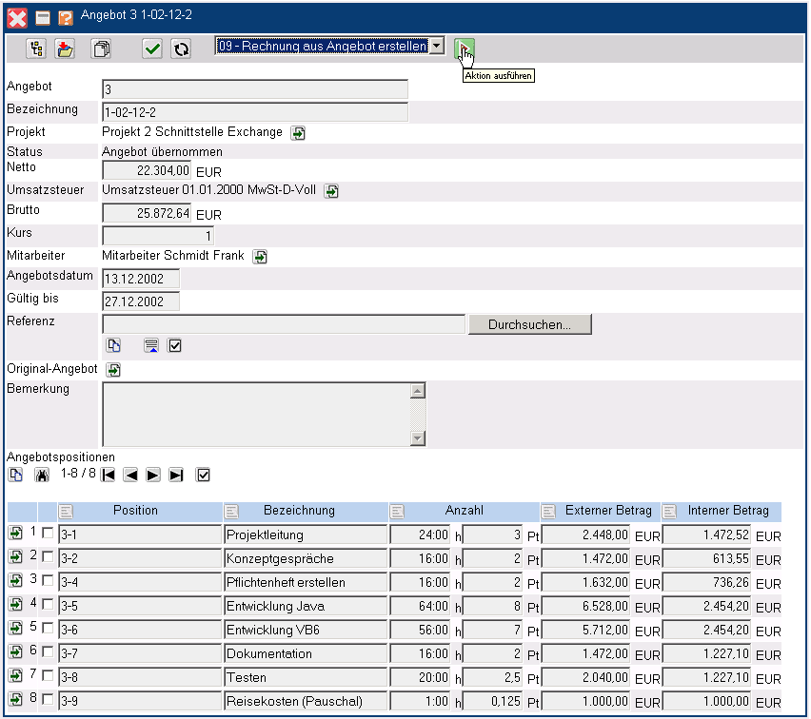Open the Externer Betrag column header menu icon
The height and width of the screenshot is (719, 811).
point(549,512)
